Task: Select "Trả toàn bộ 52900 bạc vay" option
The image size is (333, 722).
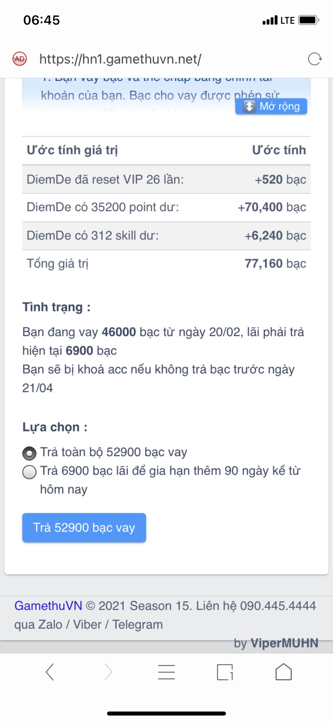Action: tap(29, 453)
